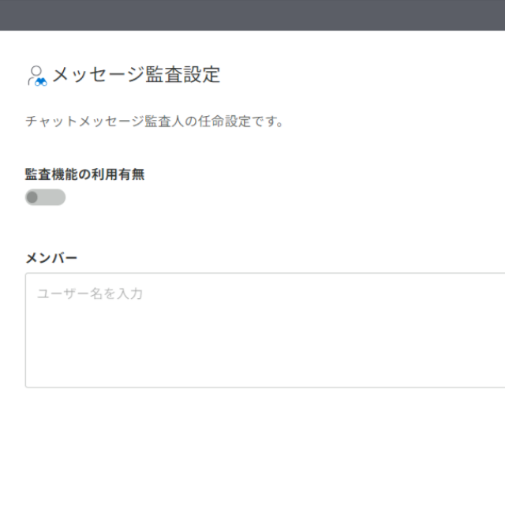Click the 監査機能の利用有無 label text
Viewport: 505px width, 505px height.
click(84, 174)
